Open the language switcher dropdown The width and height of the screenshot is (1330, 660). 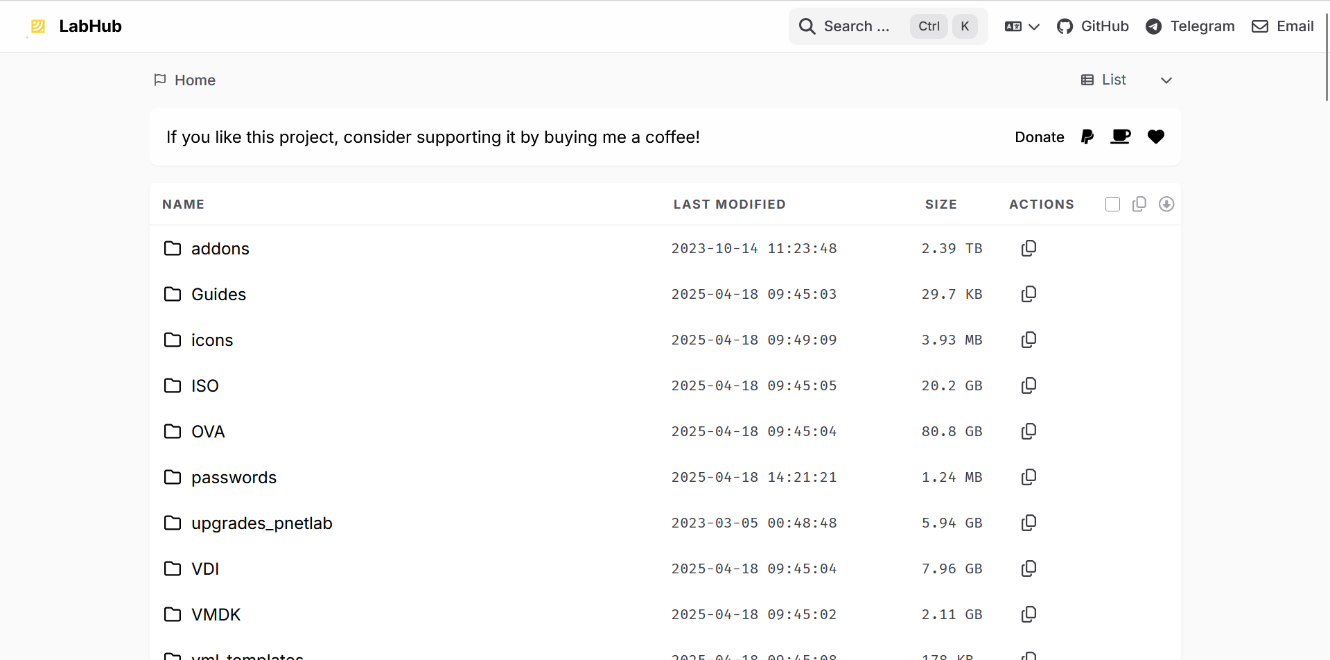tap(1022, 26)
